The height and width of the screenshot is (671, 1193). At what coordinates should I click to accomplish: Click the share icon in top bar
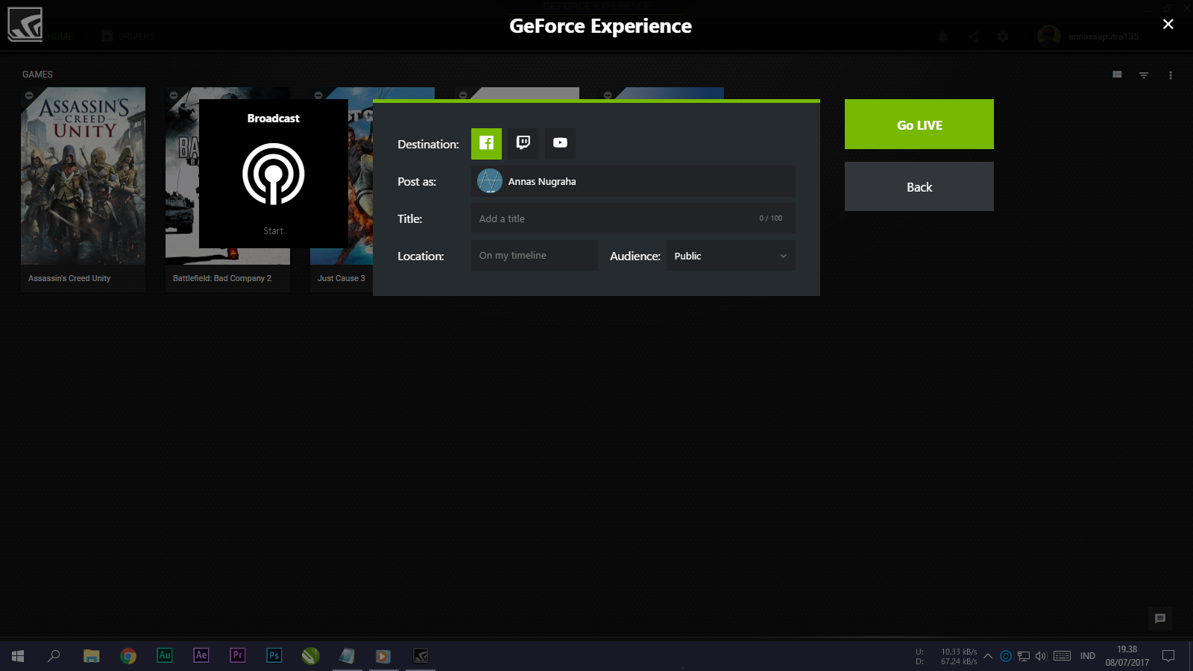tap(973, 36)
